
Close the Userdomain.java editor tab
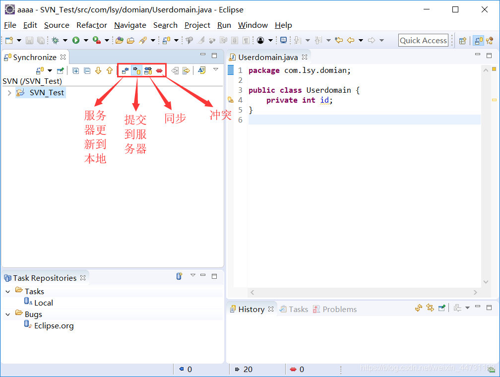click(x=305, y=57)
